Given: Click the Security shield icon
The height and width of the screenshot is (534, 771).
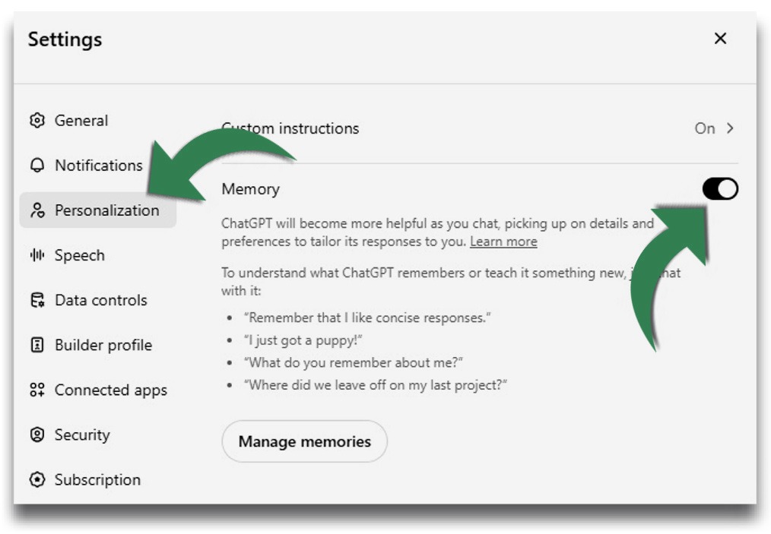Looking at the screenshot, I should (36, 434).
